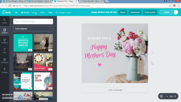Screen dimensions: 181x102
Task: Select the mountain landscape layout
Action: pos(43,96)
